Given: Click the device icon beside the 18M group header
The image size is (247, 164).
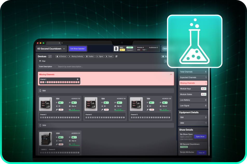Looking at the screenshot, I should [40, 91].
